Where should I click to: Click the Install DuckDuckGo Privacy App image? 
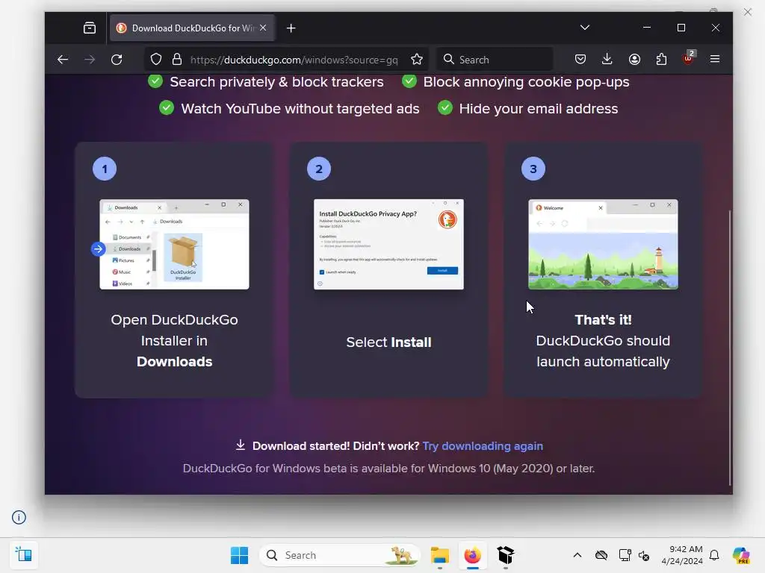[x=388, y=244]
